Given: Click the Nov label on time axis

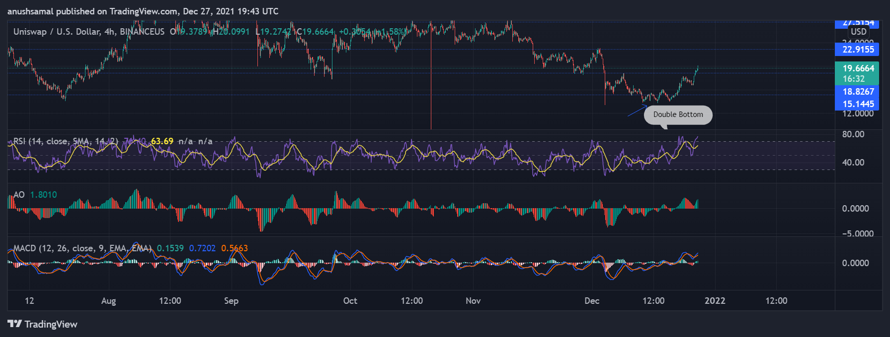Looking at the screenshot, I should coord(473,301).
